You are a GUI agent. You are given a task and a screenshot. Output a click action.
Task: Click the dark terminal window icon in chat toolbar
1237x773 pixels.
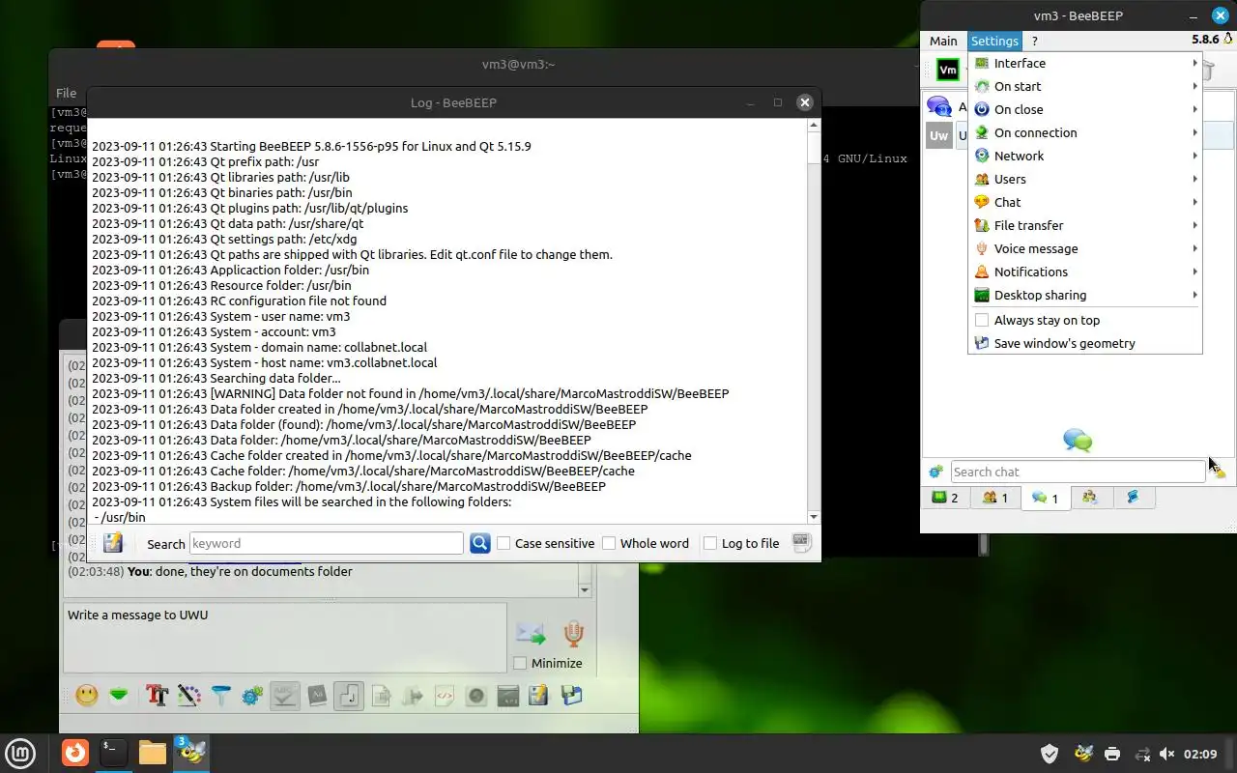(508, 695)
